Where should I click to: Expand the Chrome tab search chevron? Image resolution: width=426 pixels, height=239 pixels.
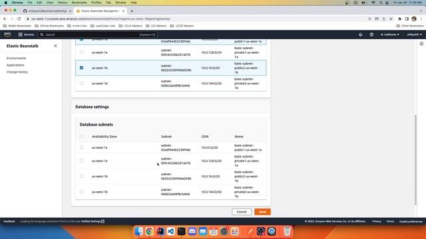point(421,11)
